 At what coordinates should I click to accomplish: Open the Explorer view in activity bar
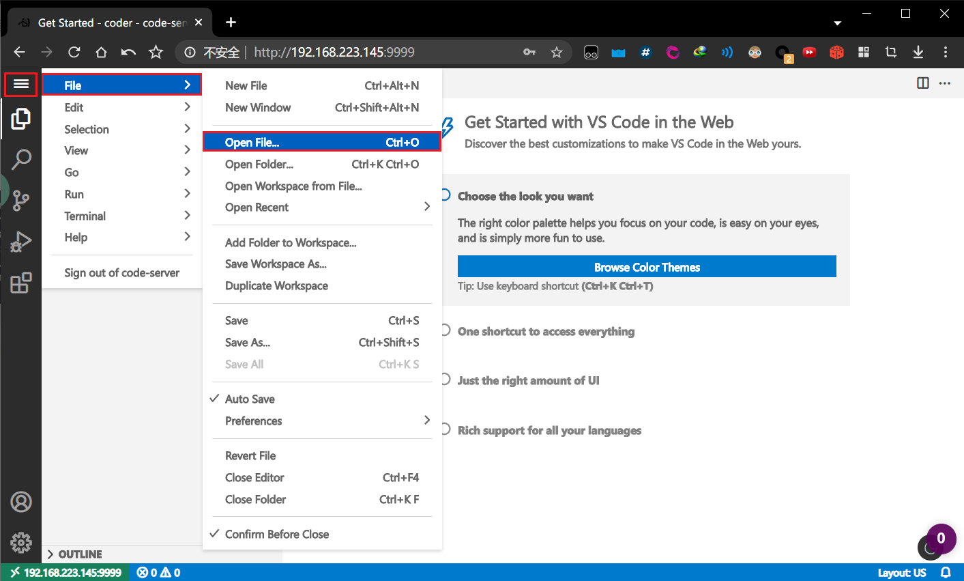click(x=21, y=119)
